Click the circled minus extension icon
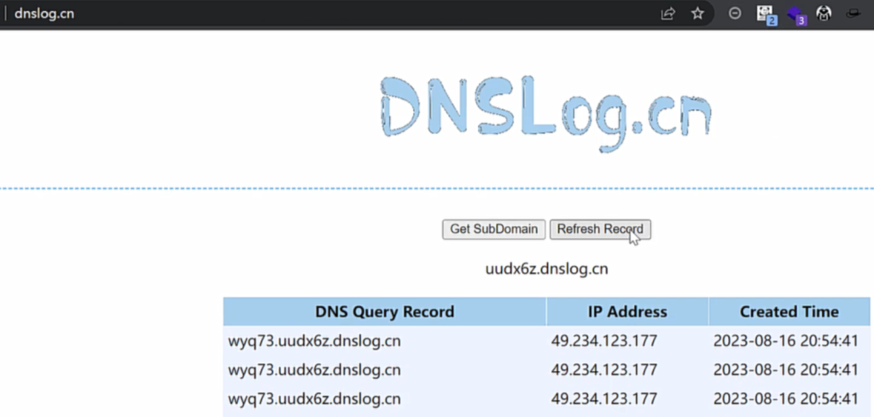874x417 pixels. [735, 14]
